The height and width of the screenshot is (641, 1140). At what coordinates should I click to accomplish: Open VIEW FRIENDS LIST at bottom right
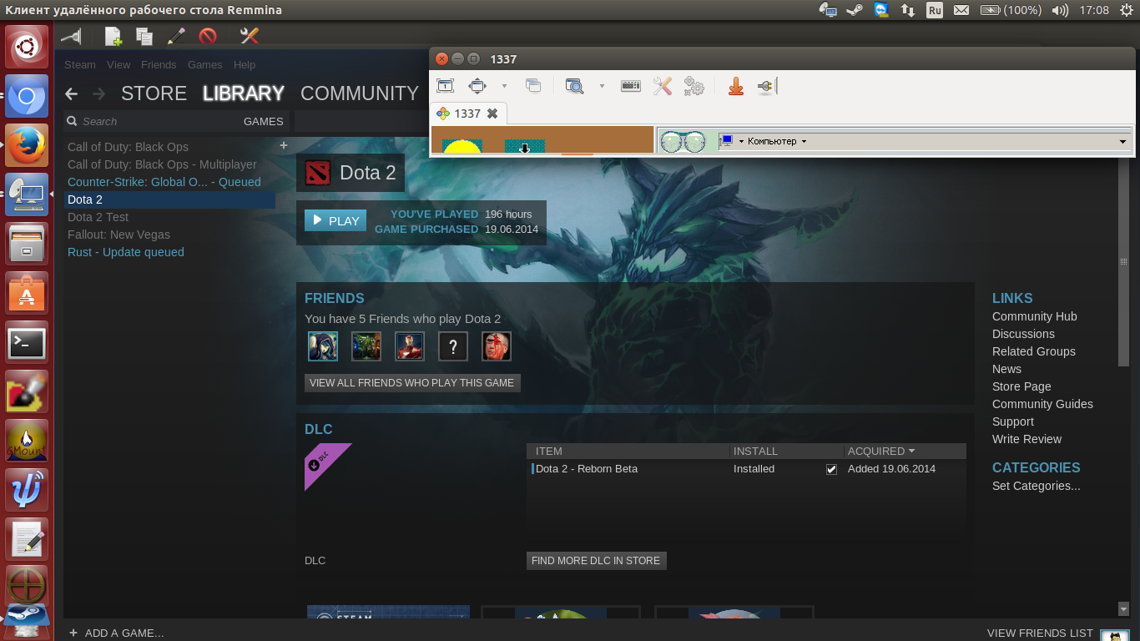[x=1040, y=633]
